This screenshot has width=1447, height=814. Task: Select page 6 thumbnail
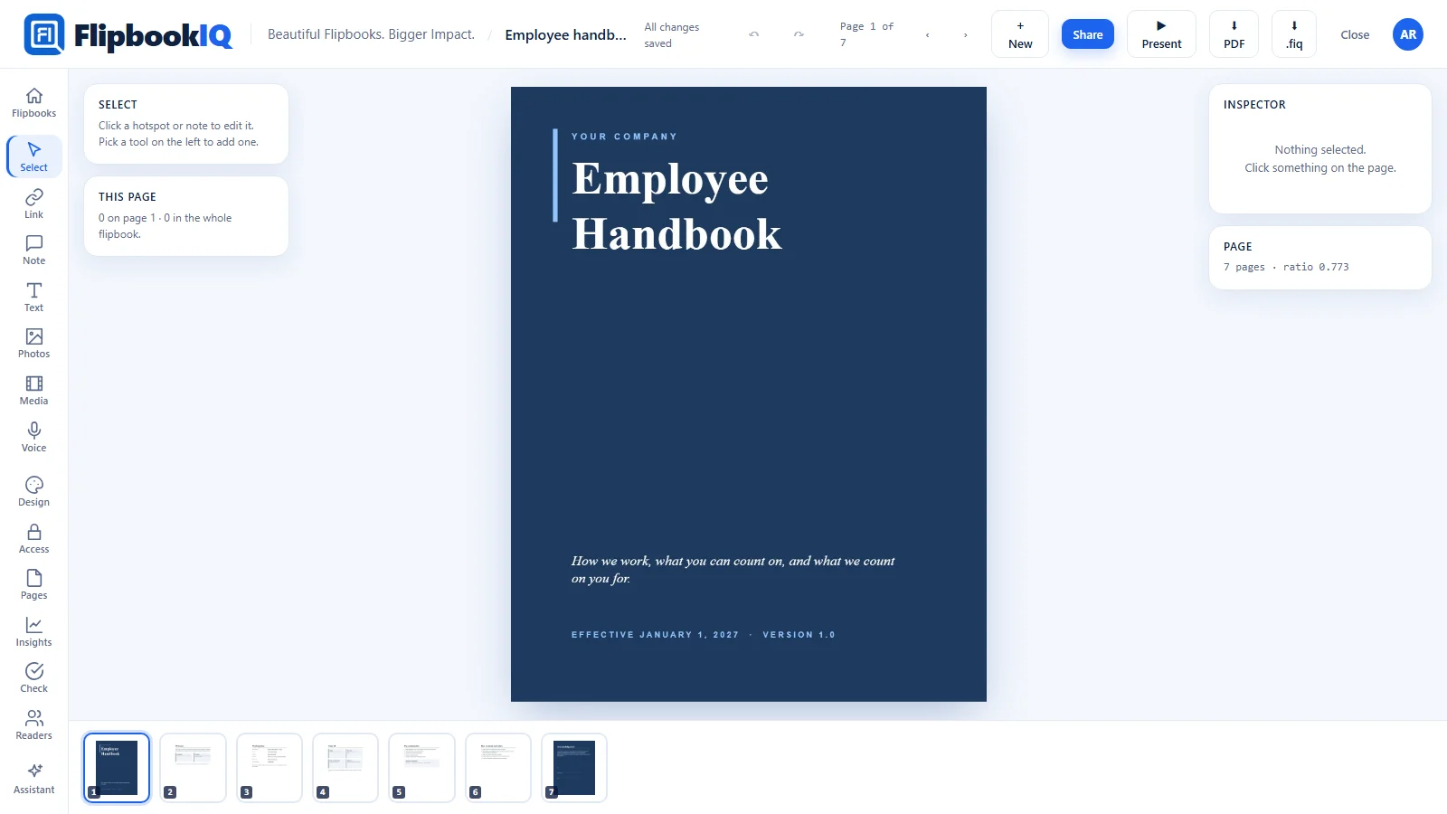coord(498,768)
